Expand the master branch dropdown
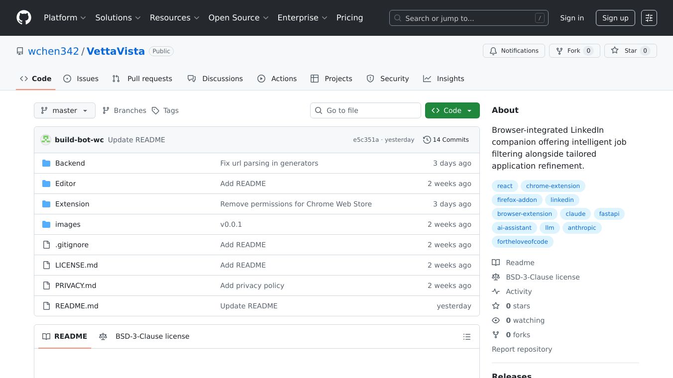The height and width of the screenshot is (378, 673). (65, 110)
